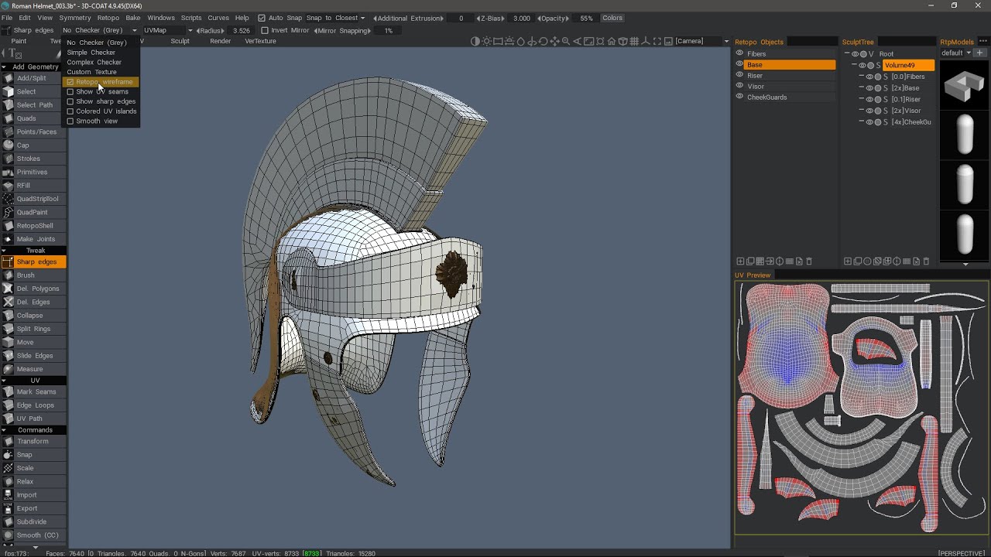Open the Bake menu
Image resolution: width=991 pixels, height=557 pixels.
pyautogui.click(x=133, y=18)
